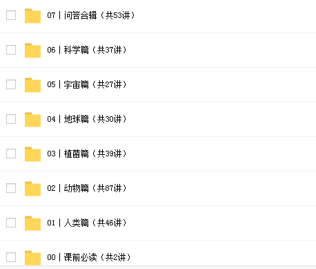Open folder icon for 06 科学篇

(32, 50)
